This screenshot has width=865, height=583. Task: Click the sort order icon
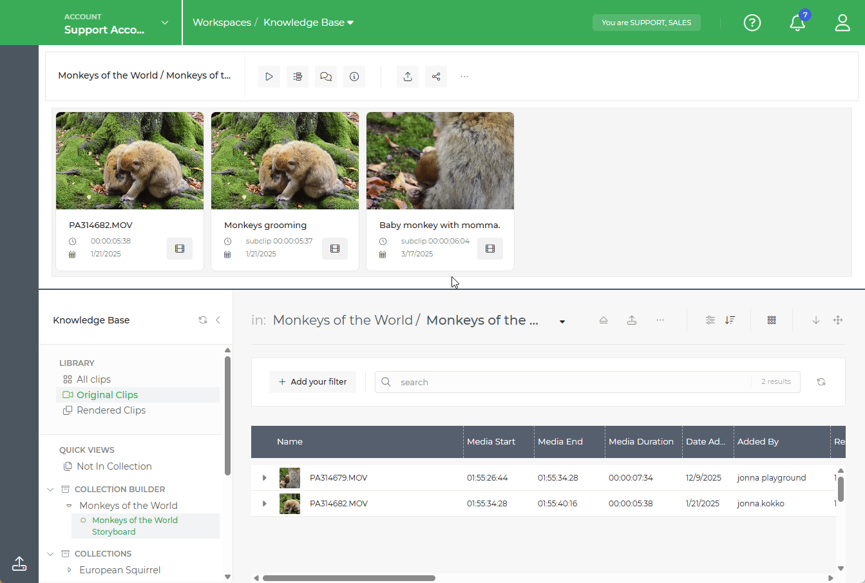(730, 320)
